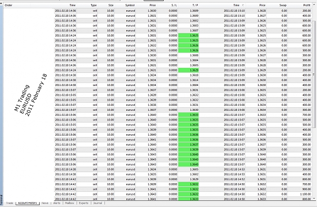Click the vertical Terminal label

2,200
